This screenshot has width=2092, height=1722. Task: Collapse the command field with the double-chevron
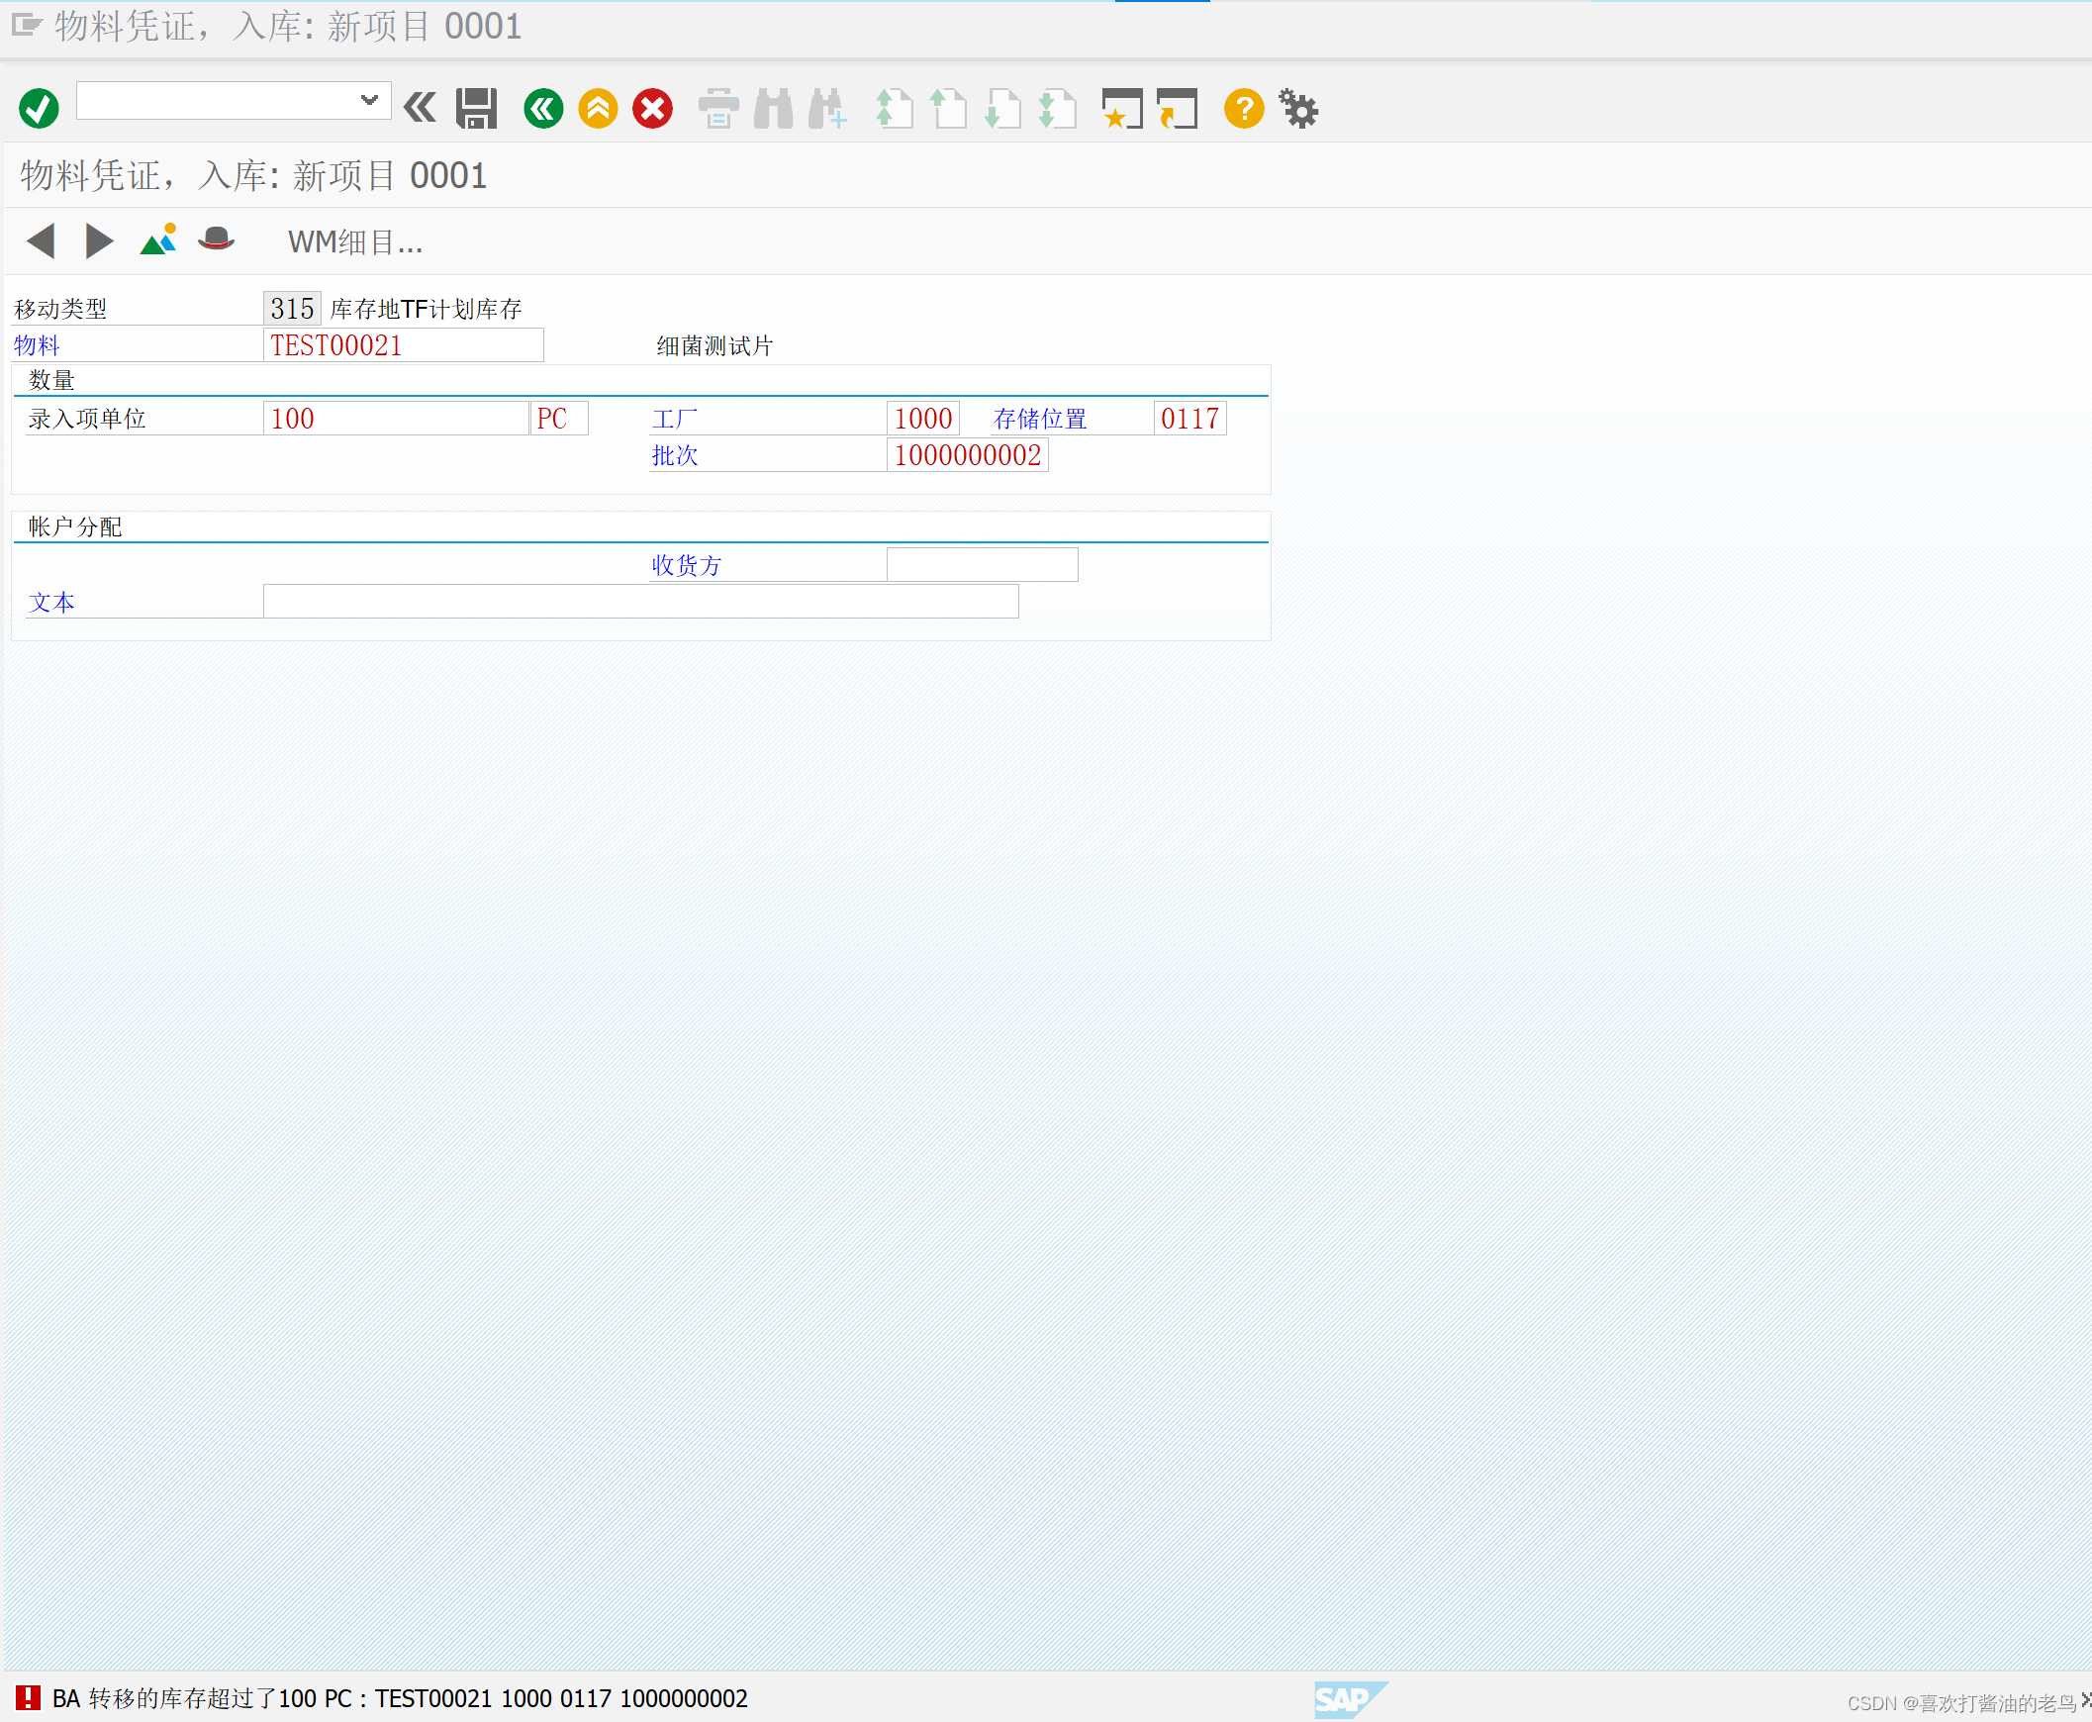[421, 108]
